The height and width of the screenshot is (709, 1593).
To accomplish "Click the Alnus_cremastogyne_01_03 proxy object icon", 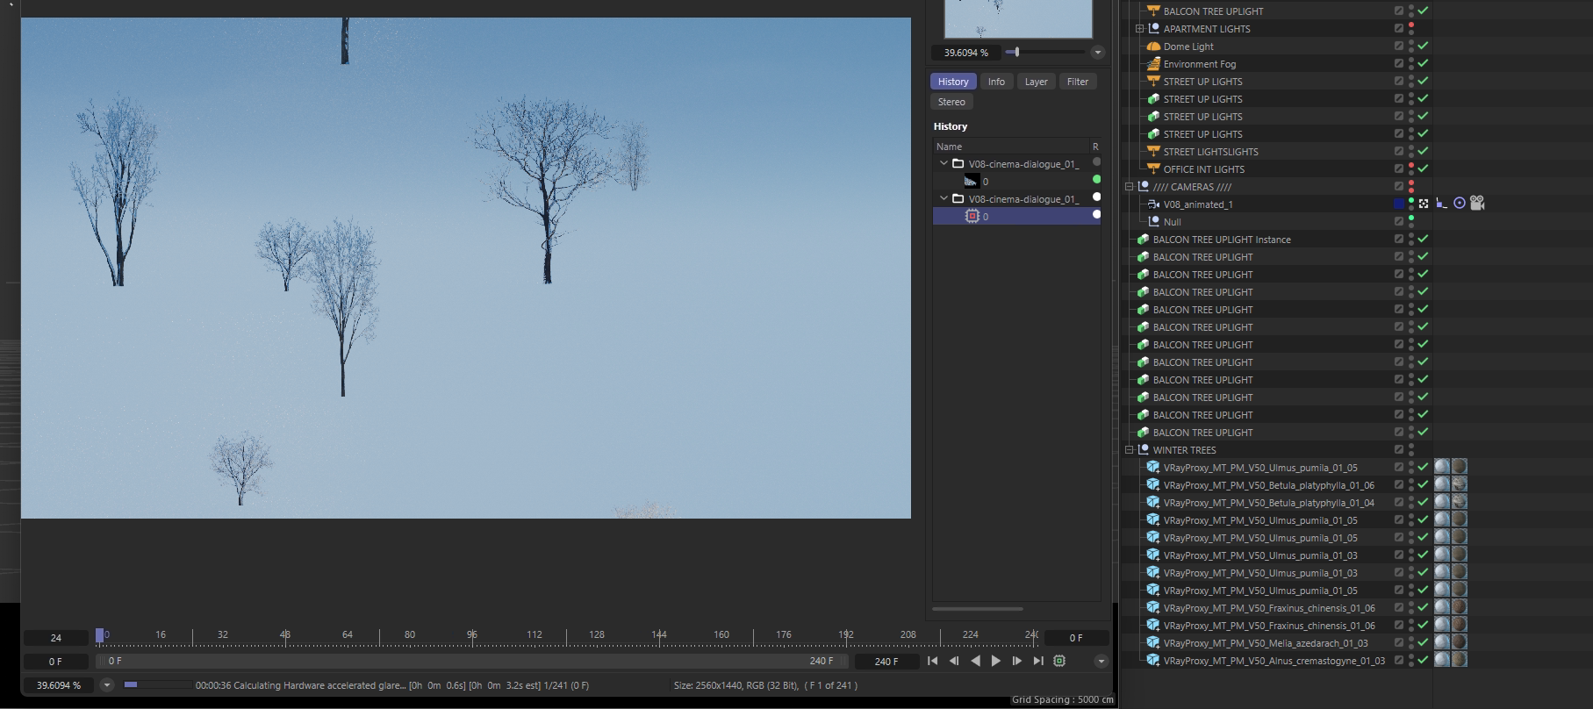I will 1153,661.
